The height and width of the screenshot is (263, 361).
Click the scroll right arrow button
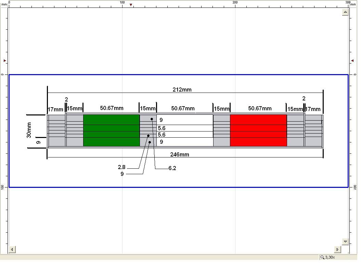click(337, 249)
